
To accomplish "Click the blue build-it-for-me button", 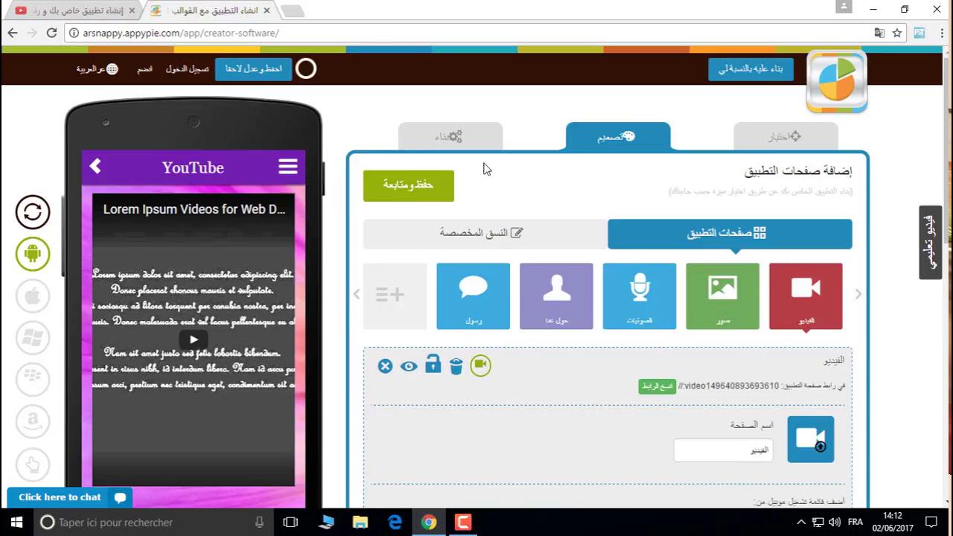I will pos(750,69).
